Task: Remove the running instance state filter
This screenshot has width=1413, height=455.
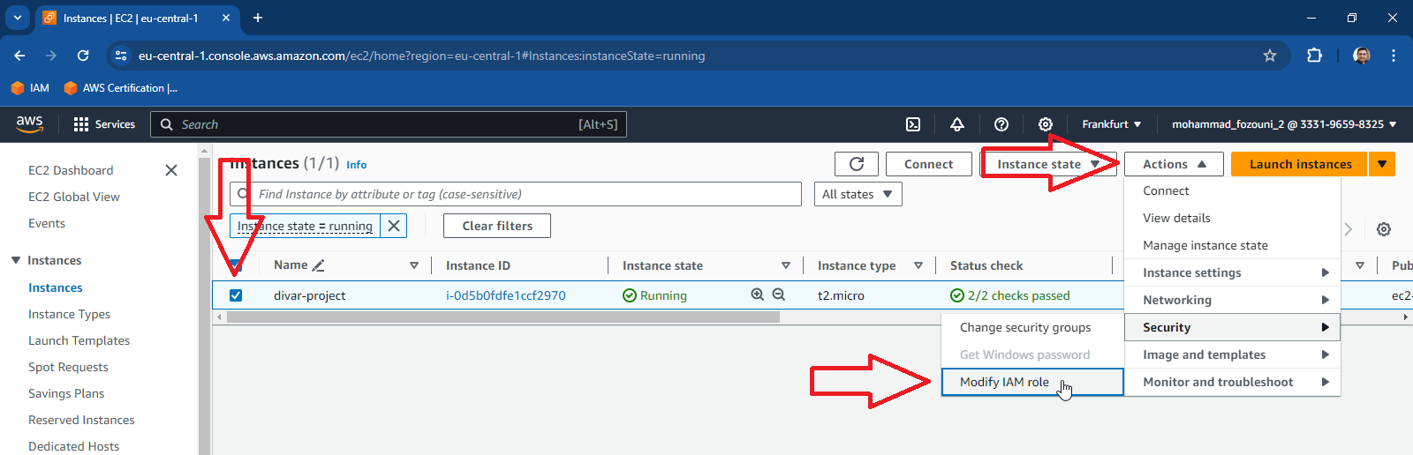Action: tap(394, 226)
